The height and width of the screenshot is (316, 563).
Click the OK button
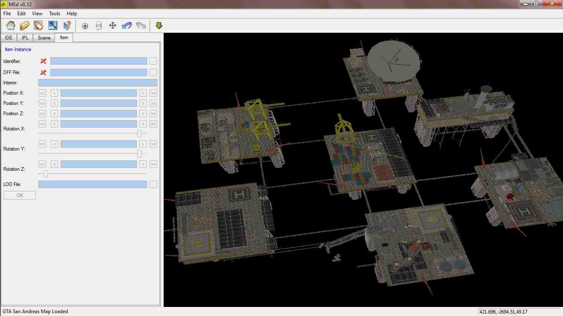(x=20, y=195)
